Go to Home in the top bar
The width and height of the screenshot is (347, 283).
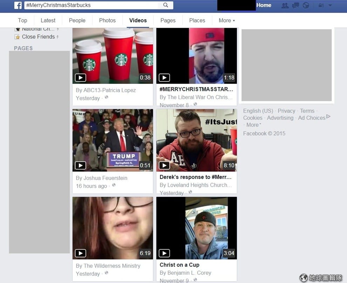[264, 5]
